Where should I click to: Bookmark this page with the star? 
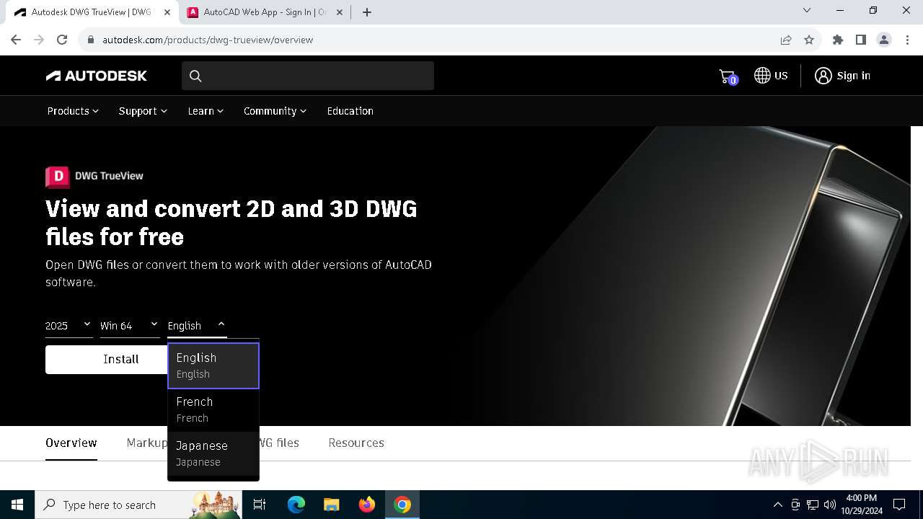809,40
